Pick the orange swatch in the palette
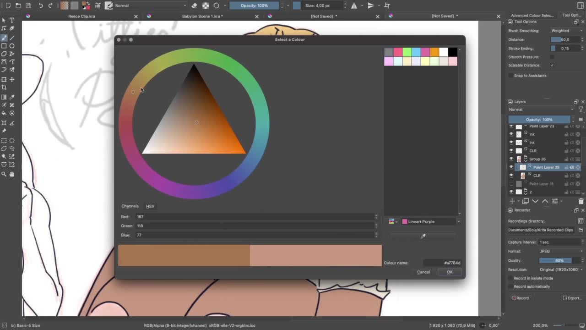The height and width of the screenshot is (330, 586). pyautogui.click(x=434, y=52)
